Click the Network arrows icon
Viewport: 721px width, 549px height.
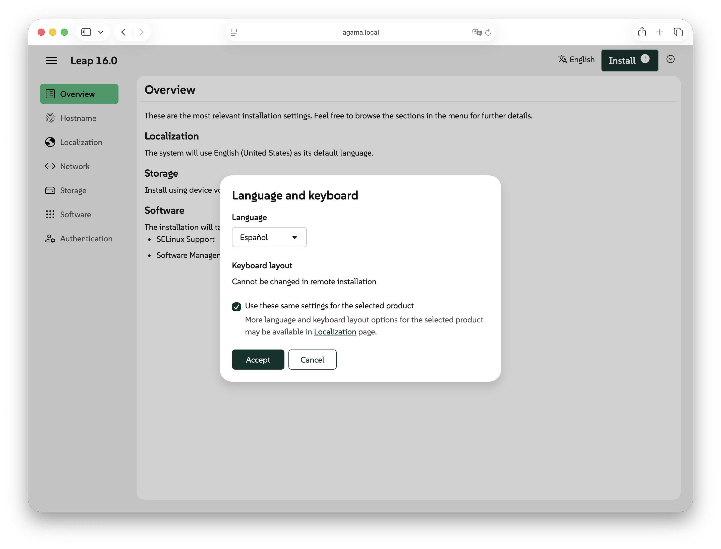click(x=50, y=166)
